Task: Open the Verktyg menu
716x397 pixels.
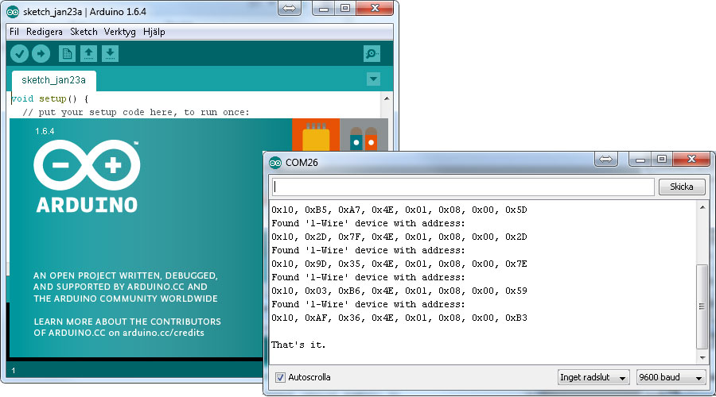Action: coord(119,32)
